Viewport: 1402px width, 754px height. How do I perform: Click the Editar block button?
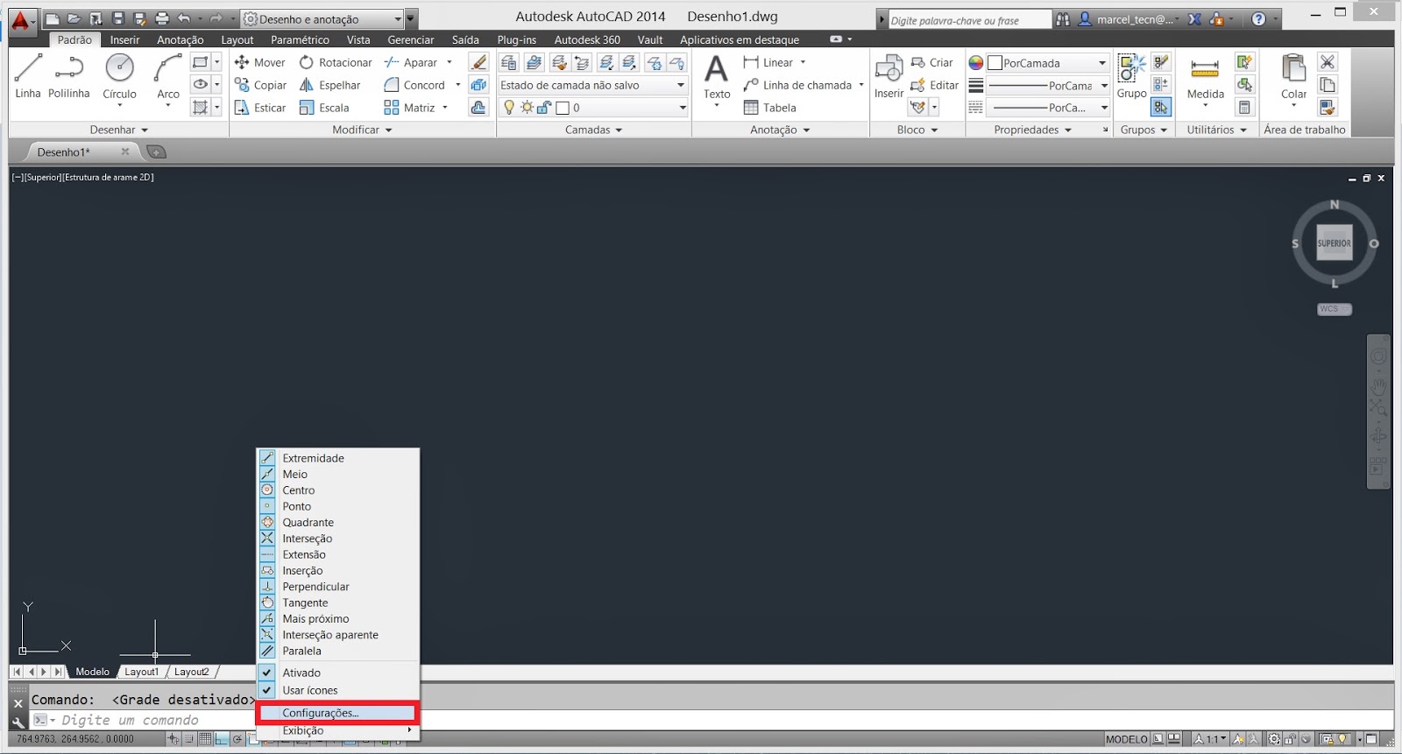(x=934, y=85)
